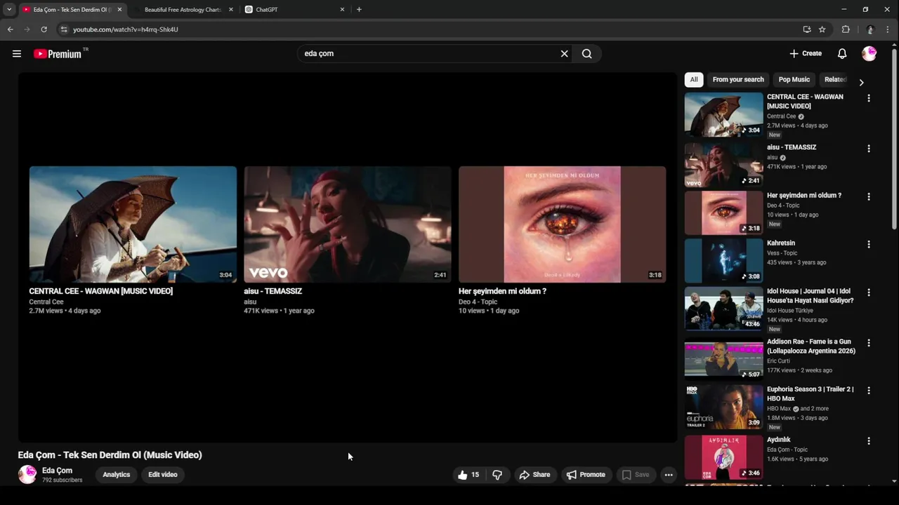This screenshot has height=505, width=899.
Task: Click the Promote button
Action: tap(586, 475)
